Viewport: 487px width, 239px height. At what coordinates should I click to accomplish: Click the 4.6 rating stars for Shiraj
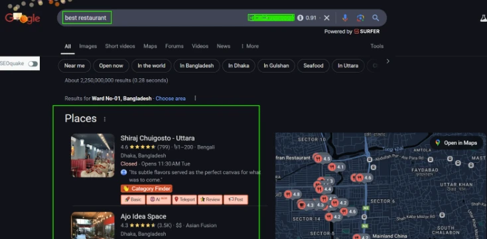142,147
